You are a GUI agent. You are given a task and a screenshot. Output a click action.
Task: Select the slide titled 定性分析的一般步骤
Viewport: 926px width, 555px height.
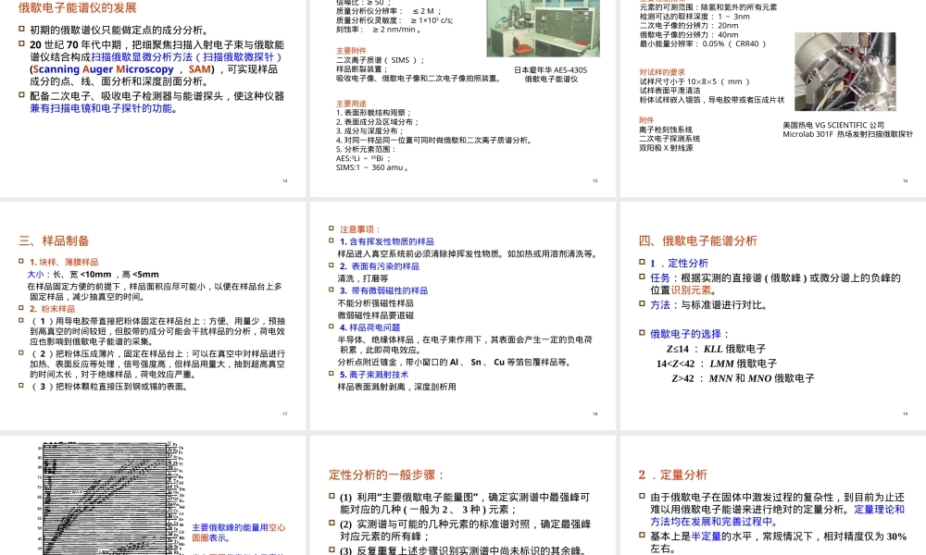462,496
